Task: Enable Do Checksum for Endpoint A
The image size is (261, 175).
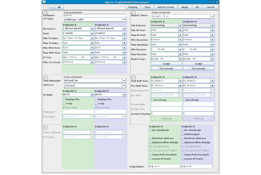Action: pyautogui.click(x=150, y=130)
